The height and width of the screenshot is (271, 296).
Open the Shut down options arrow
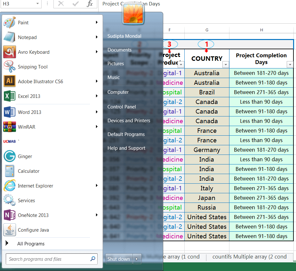(x=137, y=259)
